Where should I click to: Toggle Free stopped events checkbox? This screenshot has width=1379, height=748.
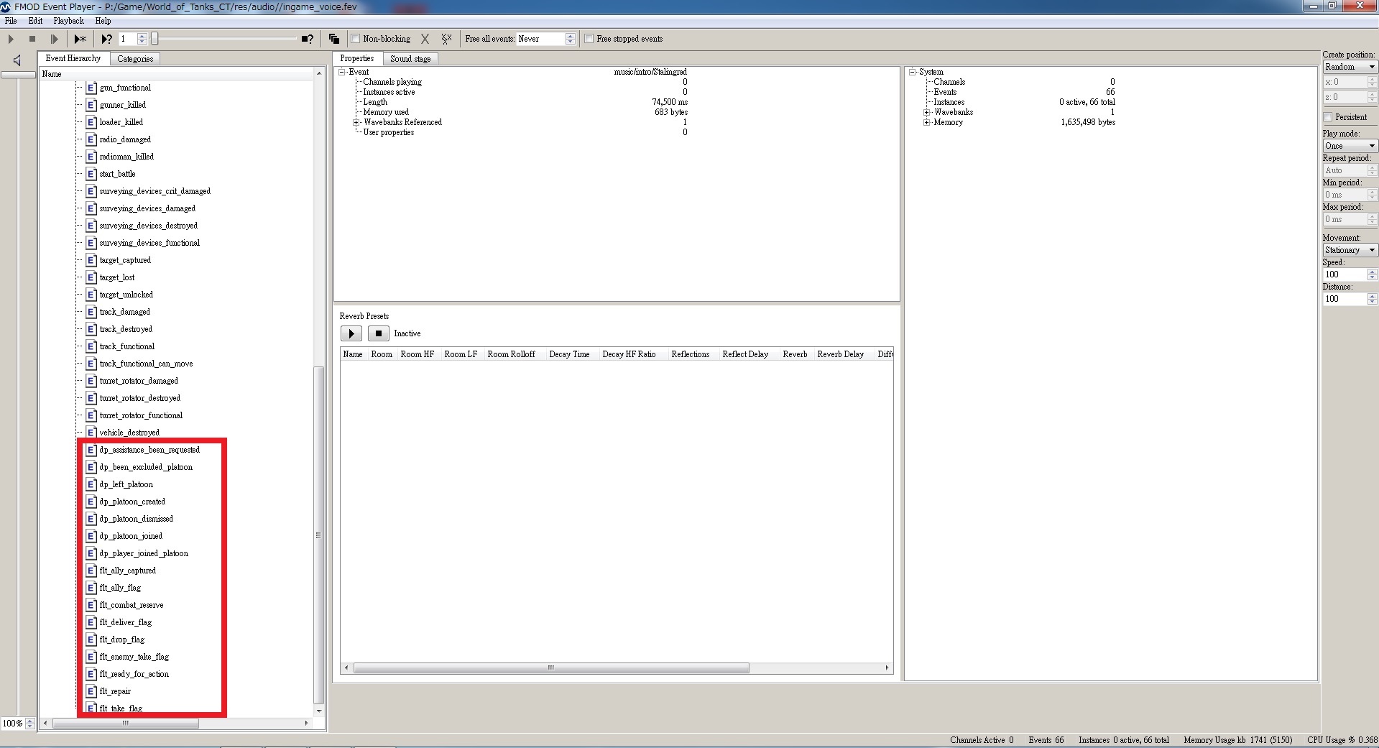589,39
